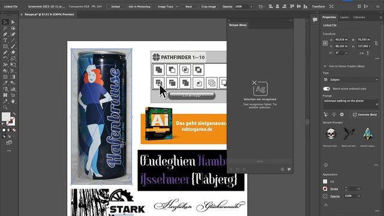
Task: Collapse Text to Vector Graphic section
Action: pyautogui.click(x=325, y=66)
